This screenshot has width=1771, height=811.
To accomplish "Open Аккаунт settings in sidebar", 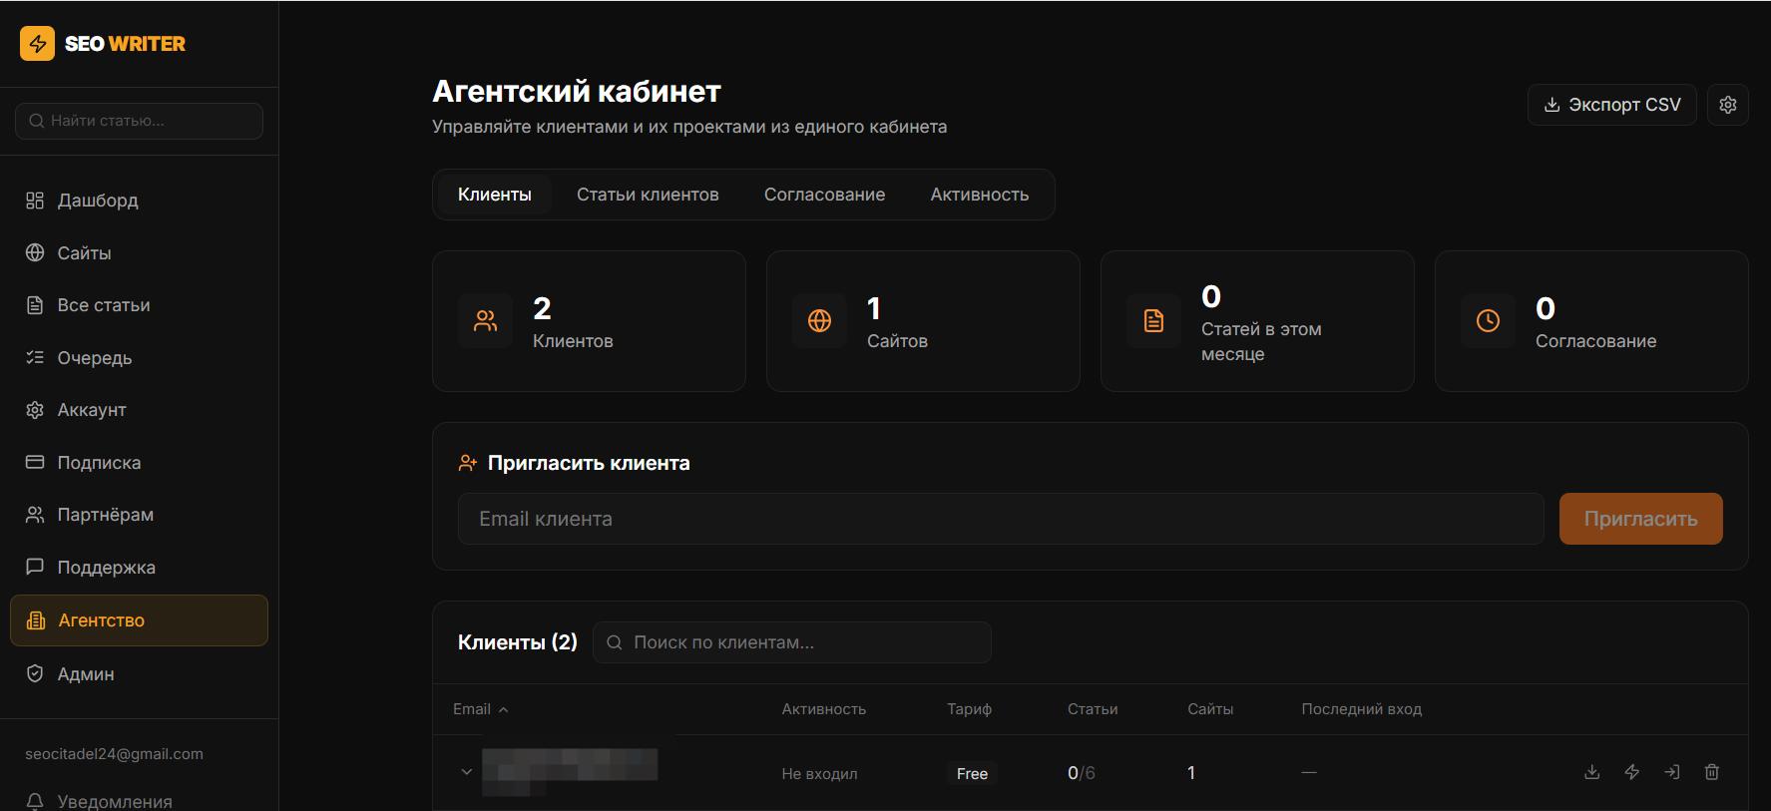I will pos(139,410).
